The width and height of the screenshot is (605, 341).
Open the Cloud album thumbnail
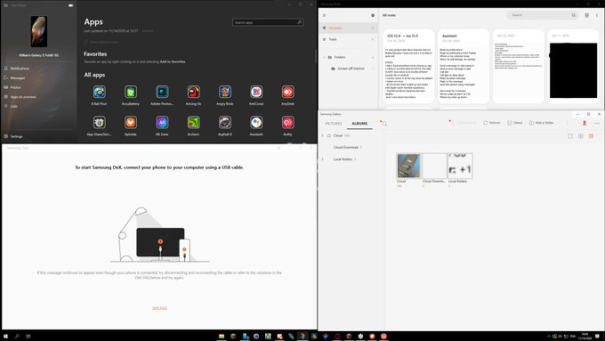point(408,166)
